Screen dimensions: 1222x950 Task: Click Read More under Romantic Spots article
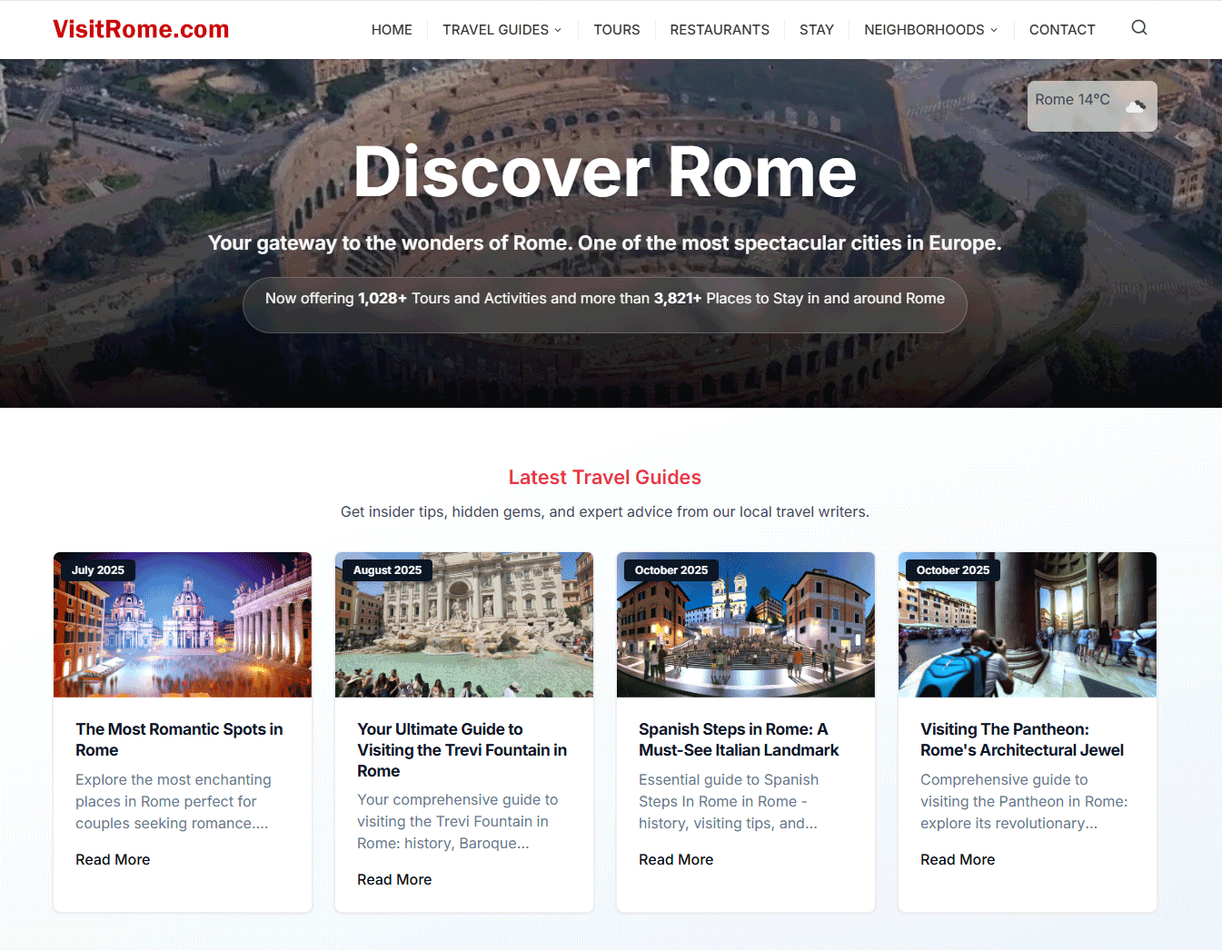coord(113,859)
